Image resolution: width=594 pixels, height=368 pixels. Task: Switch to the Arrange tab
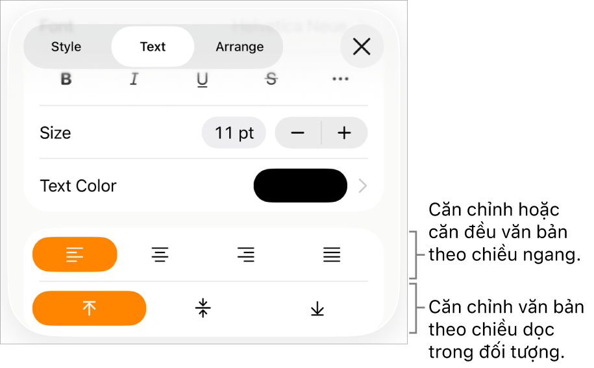pyautogui.click(x=240, y=47)
